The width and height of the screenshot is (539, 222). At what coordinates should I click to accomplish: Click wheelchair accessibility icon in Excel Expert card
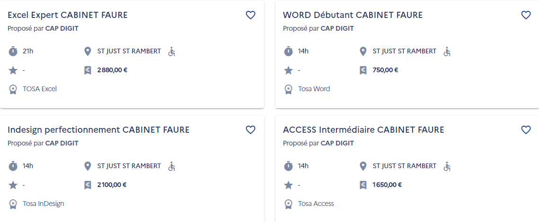(x=171, y=52)
